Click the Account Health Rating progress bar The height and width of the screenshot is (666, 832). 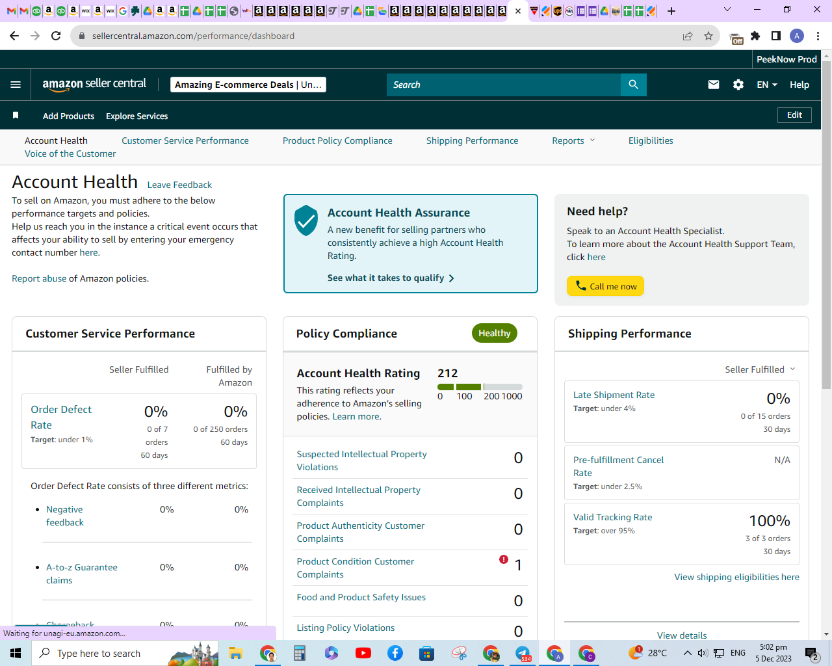(x=480, y=387)
